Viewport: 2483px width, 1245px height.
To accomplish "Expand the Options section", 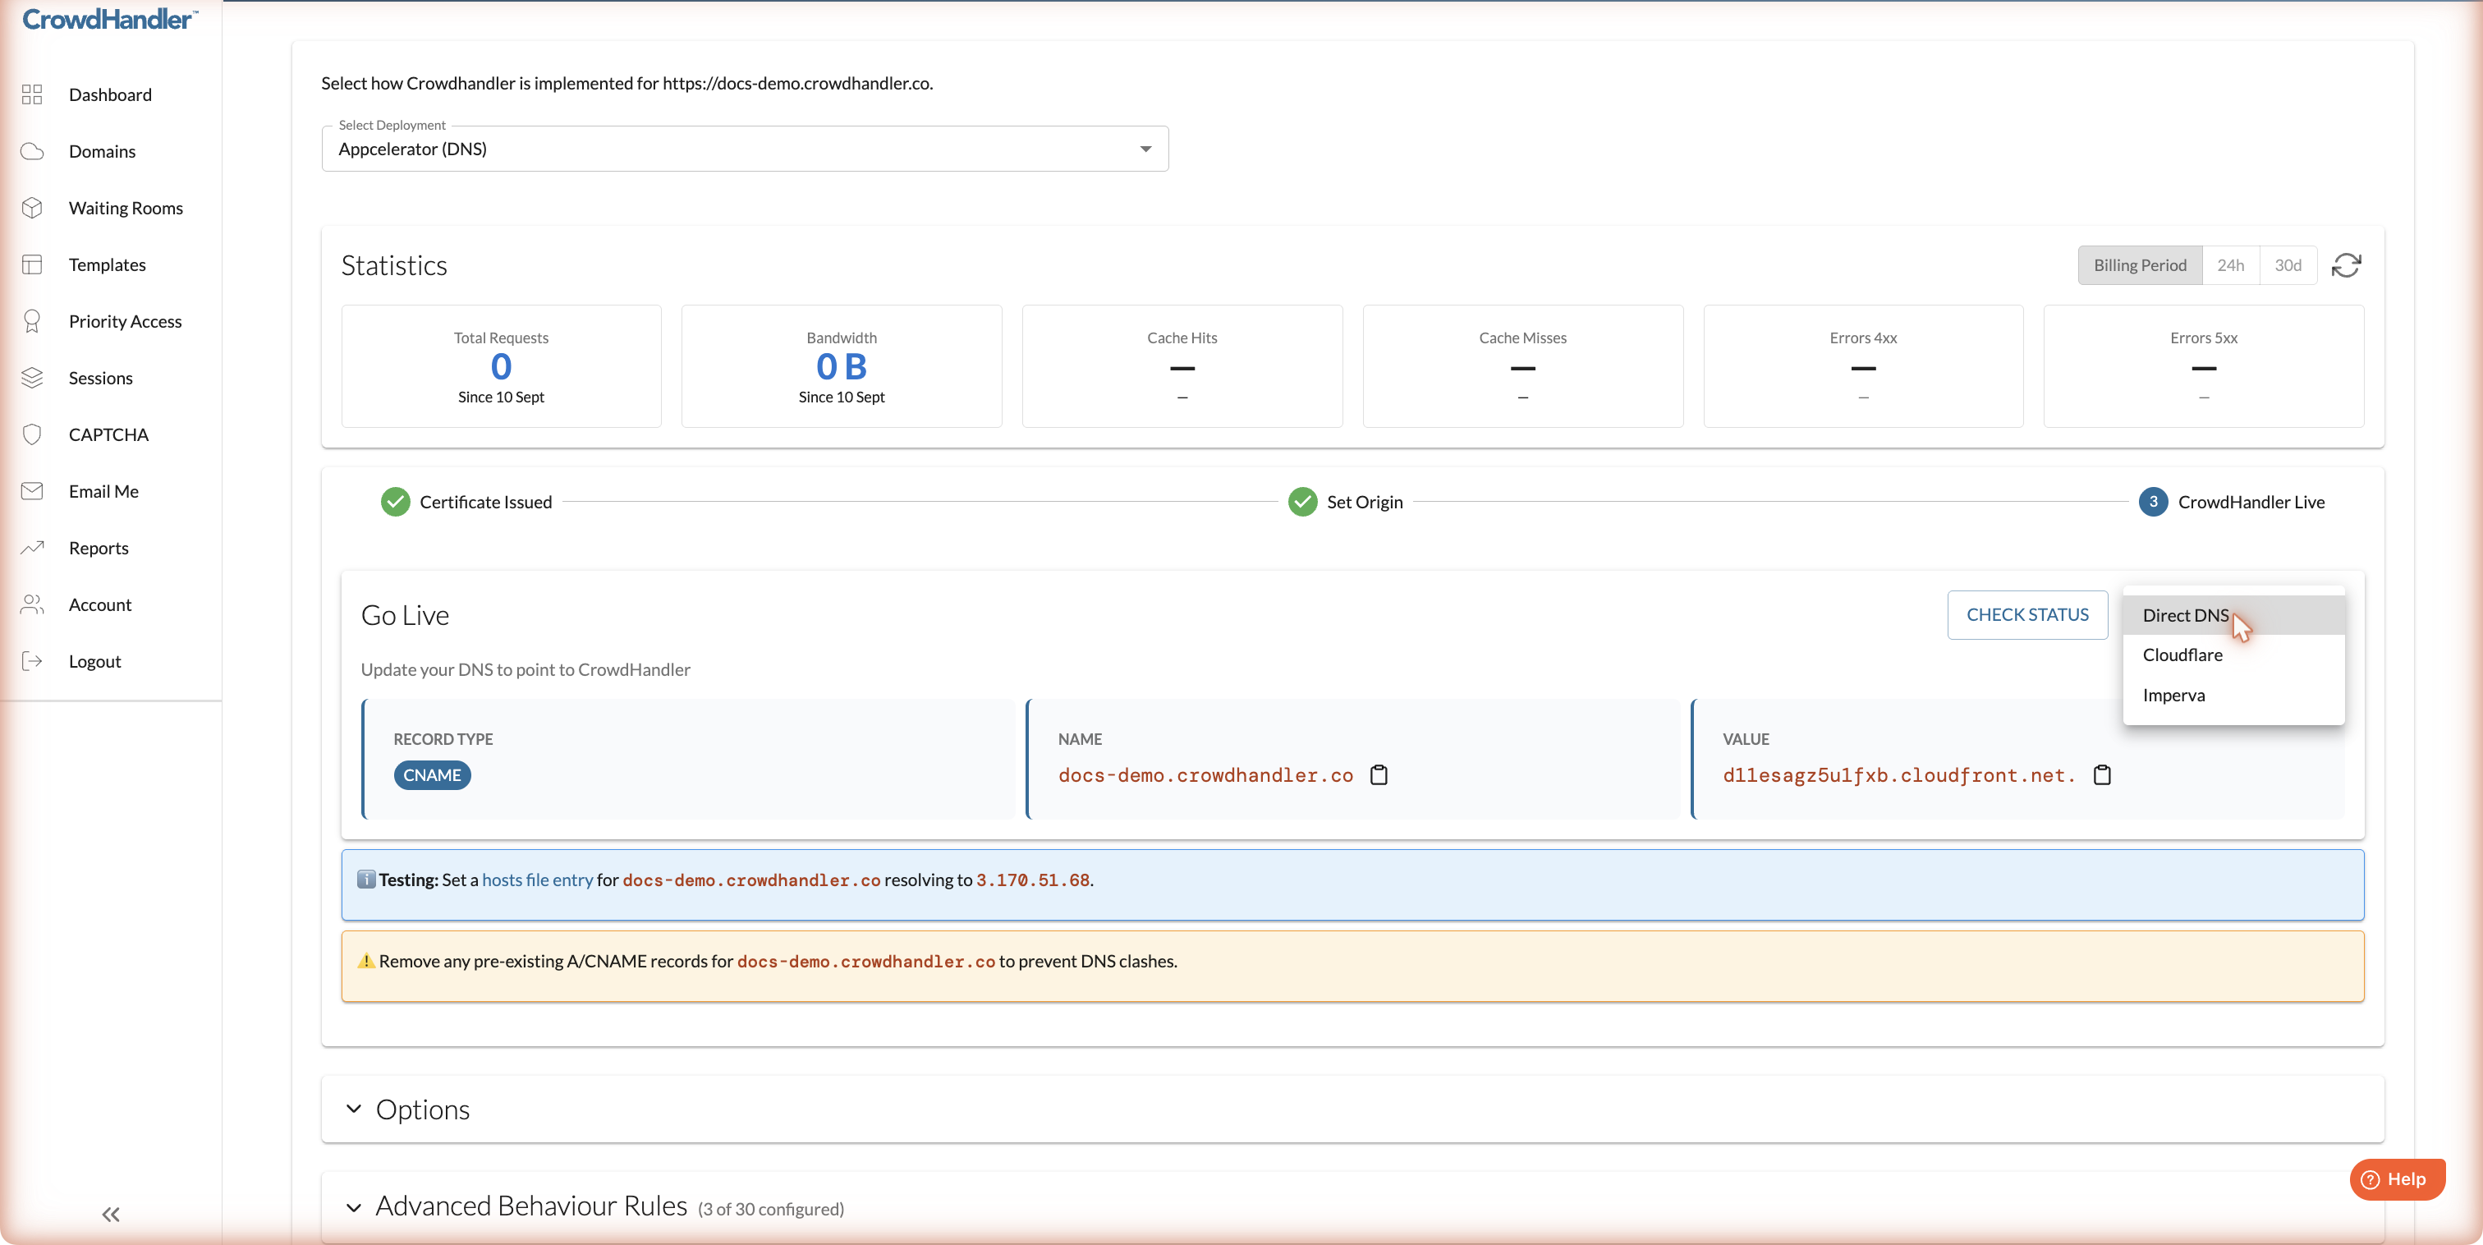I will 1352,1110.
